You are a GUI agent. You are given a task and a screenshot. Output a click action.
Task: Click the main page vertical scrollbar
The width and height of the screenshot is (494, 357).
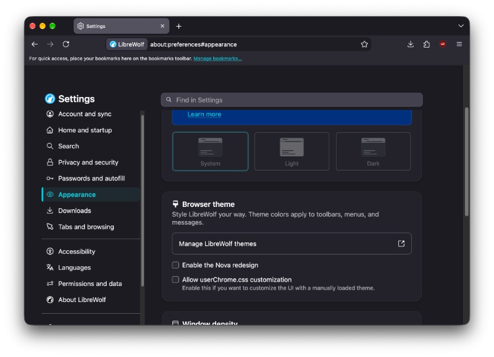467,162
